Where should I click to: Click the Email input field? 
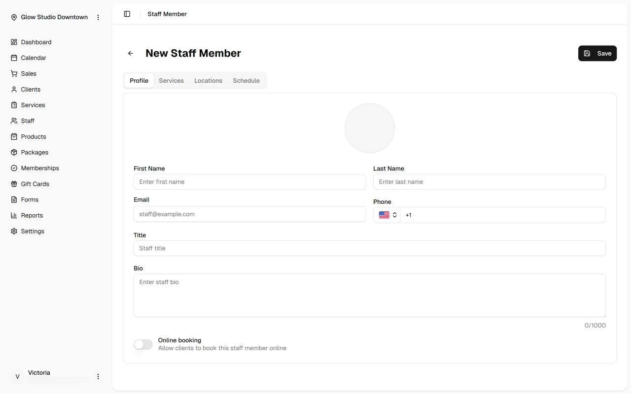(250, 214)
